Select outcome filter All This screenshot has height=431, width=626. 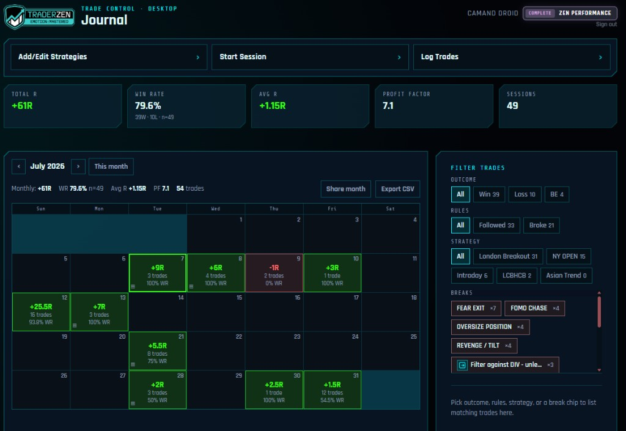point(460,194)
